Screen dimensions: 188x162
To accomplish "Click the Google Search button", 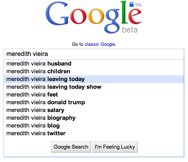I will click(x=71, y=147).
